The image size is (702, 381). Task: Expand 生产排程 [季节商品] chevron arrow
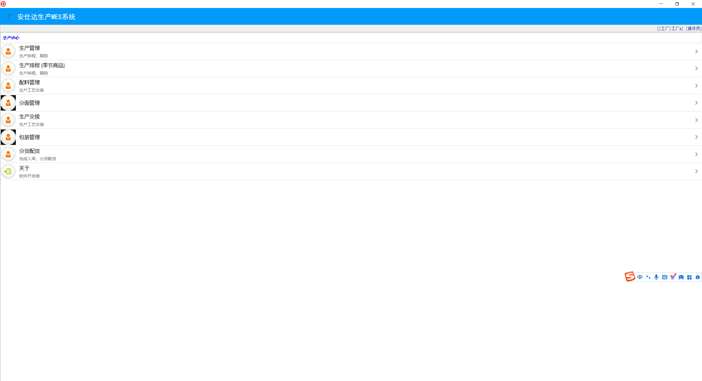696,69
